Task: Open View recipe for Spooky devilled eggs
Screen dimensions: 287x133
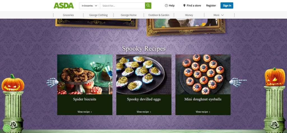Action: [x=144, y=112]
